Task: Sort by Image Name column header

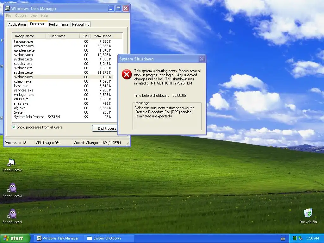Action: (29, 36)
